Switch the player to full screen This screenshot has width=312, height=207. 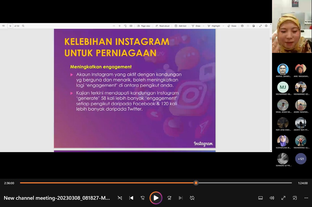[x=283, y=198]
